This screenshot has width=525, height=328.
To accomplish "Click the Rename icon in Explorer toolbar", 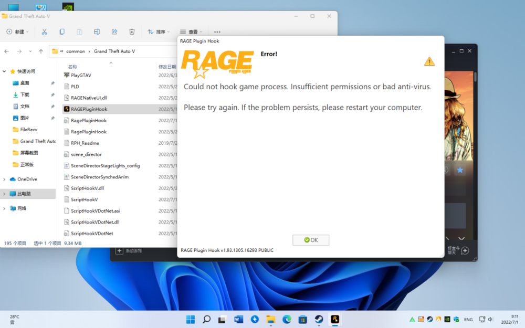I will pyautogui.click(x=97, y=32).
